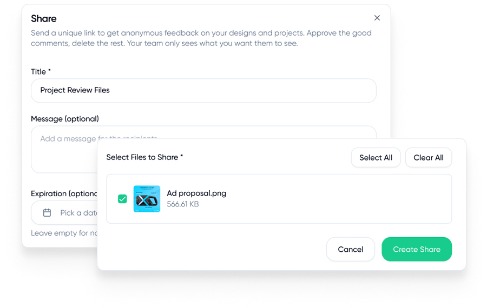Click the Ad proposal.png thumbnail image
This screenshot has width=487, height=308.
pyautogui.click(x=147, y=199)
